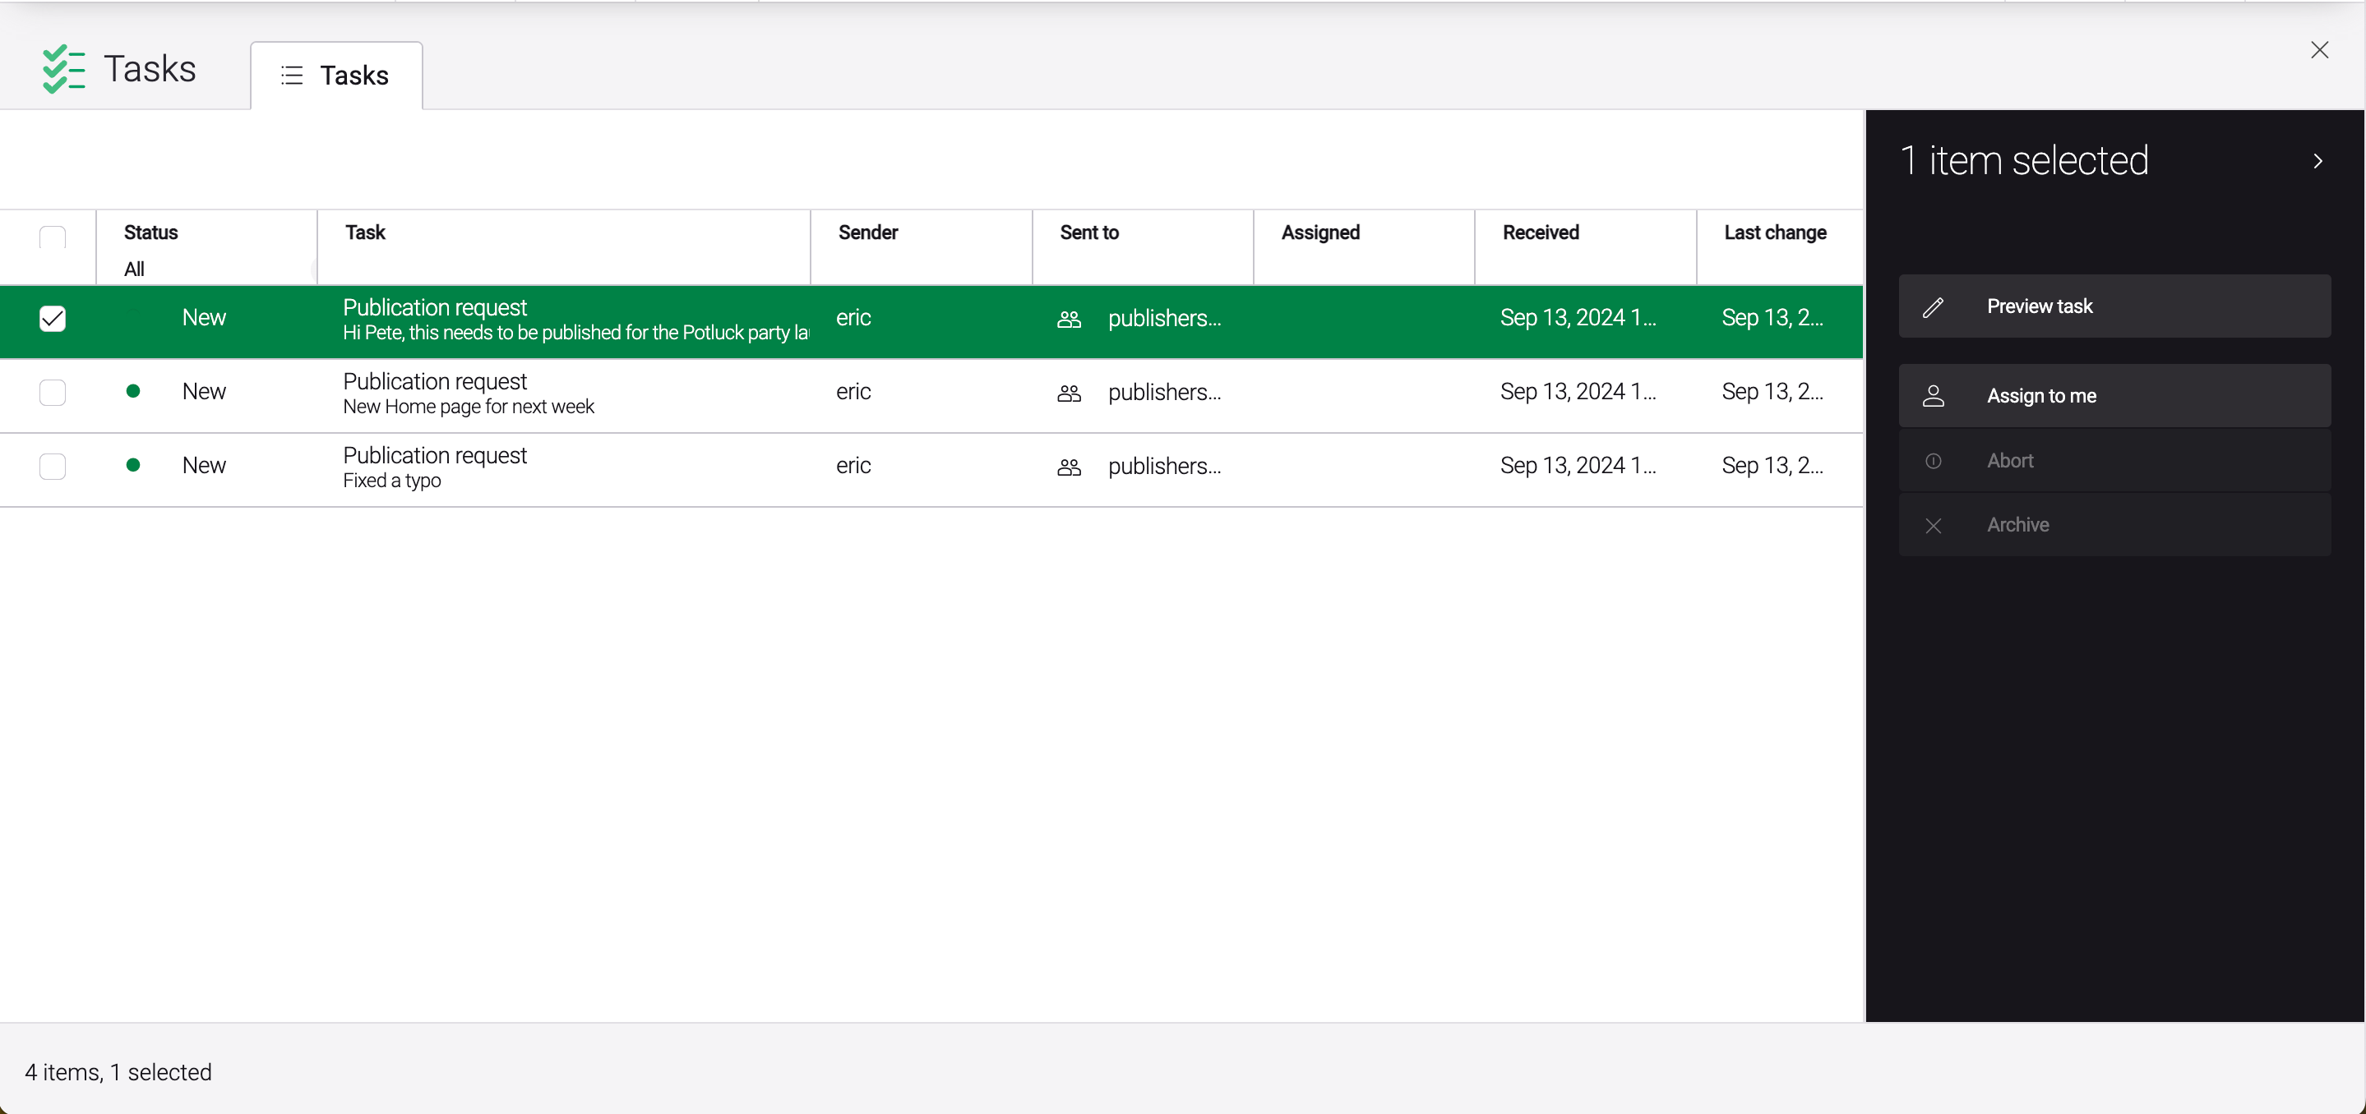Click Received date in Fixed a typo row

click(x=1578, y=466)
